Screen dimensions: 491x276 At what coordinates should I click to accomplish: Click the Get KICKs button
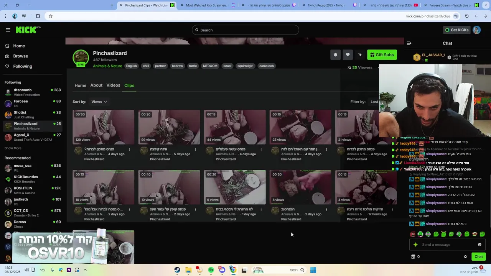click(456, 30)
